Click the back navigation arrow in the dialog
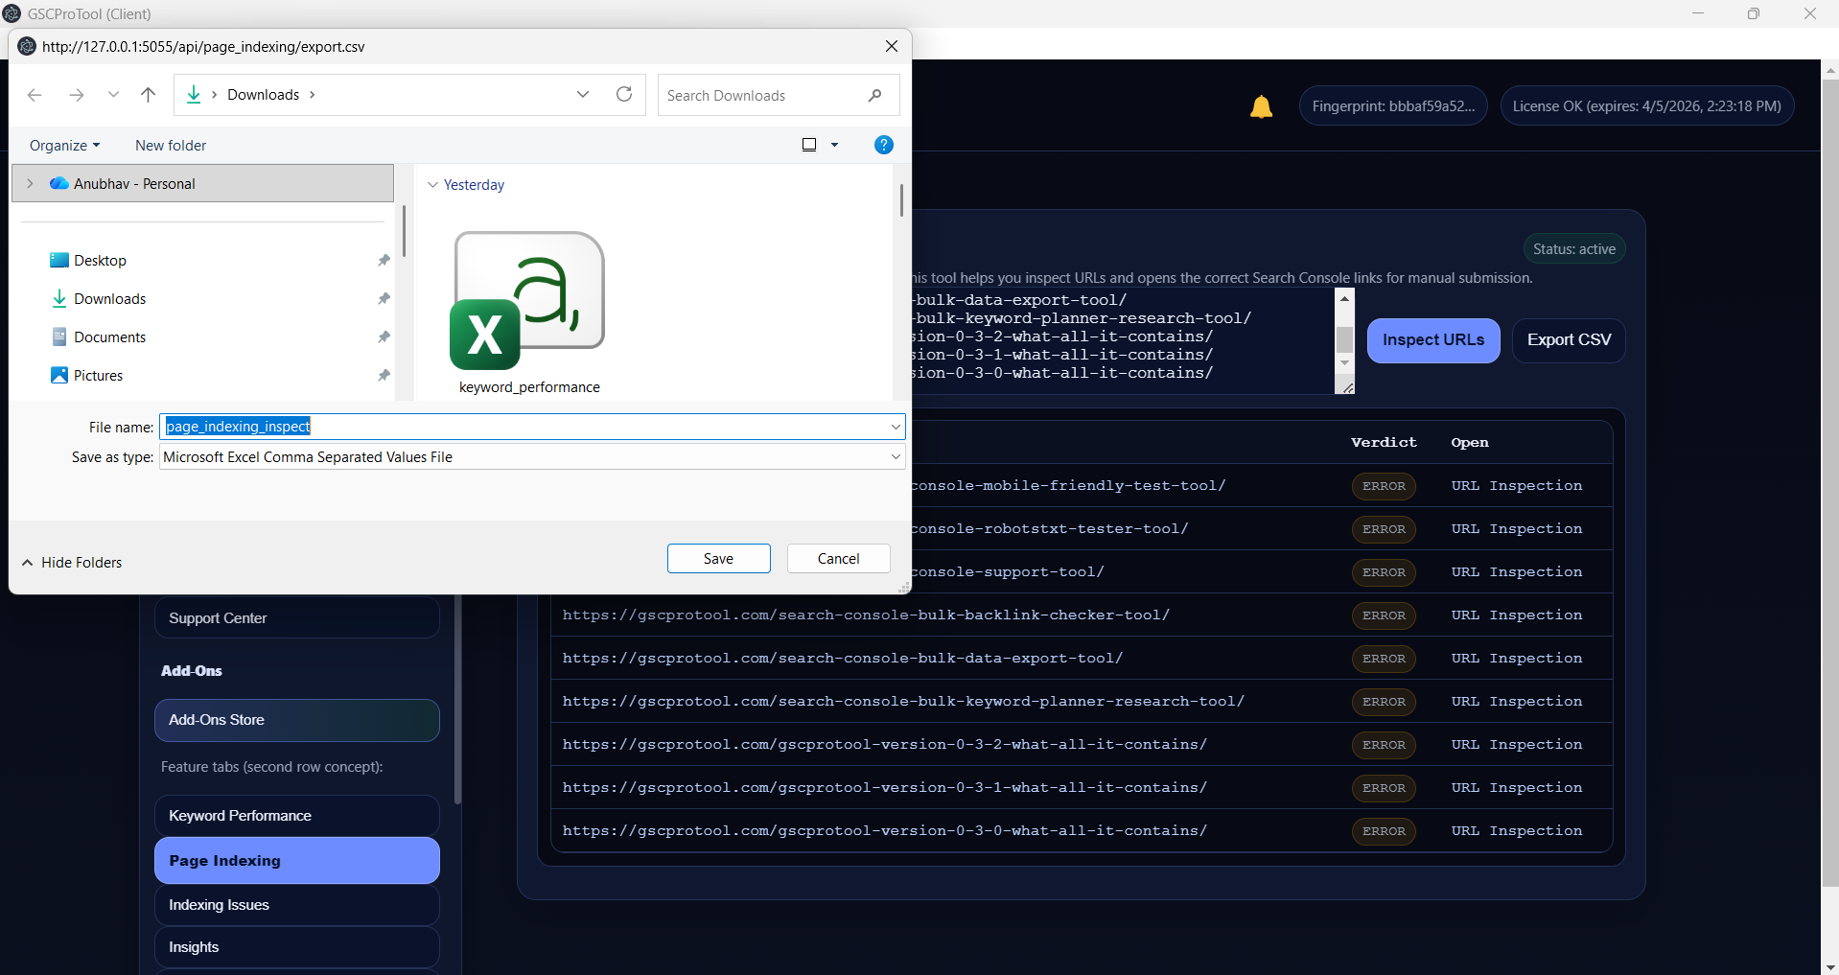The width and height of the screenshot is (1839, 975). (35, 94)
